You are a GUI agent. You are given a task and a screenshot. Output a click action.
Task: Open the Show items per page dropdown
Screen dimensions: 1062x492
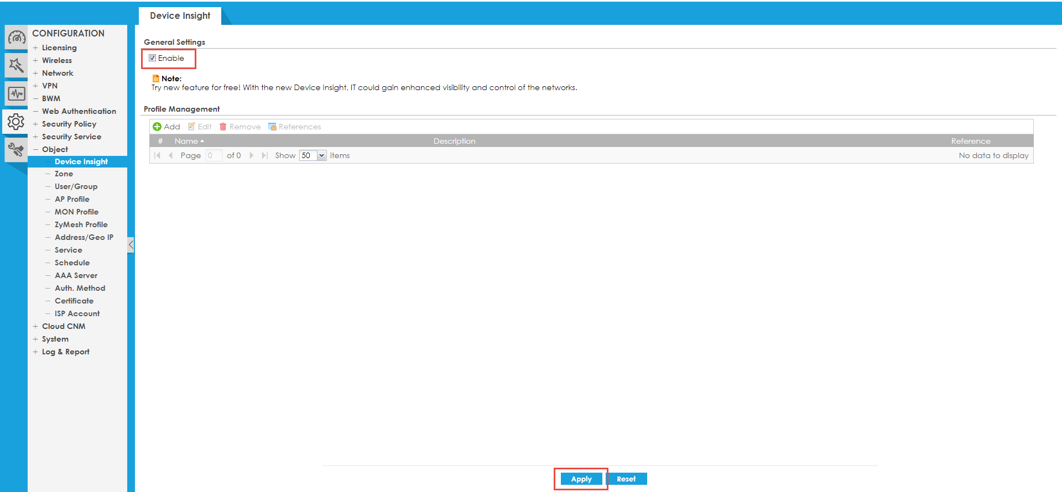(321, 155)
